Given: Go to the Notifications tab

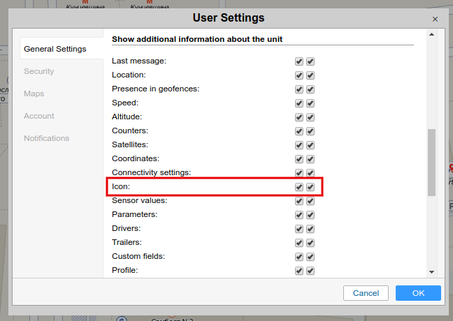Looking at the screenshot, I should tap(46, 138).
